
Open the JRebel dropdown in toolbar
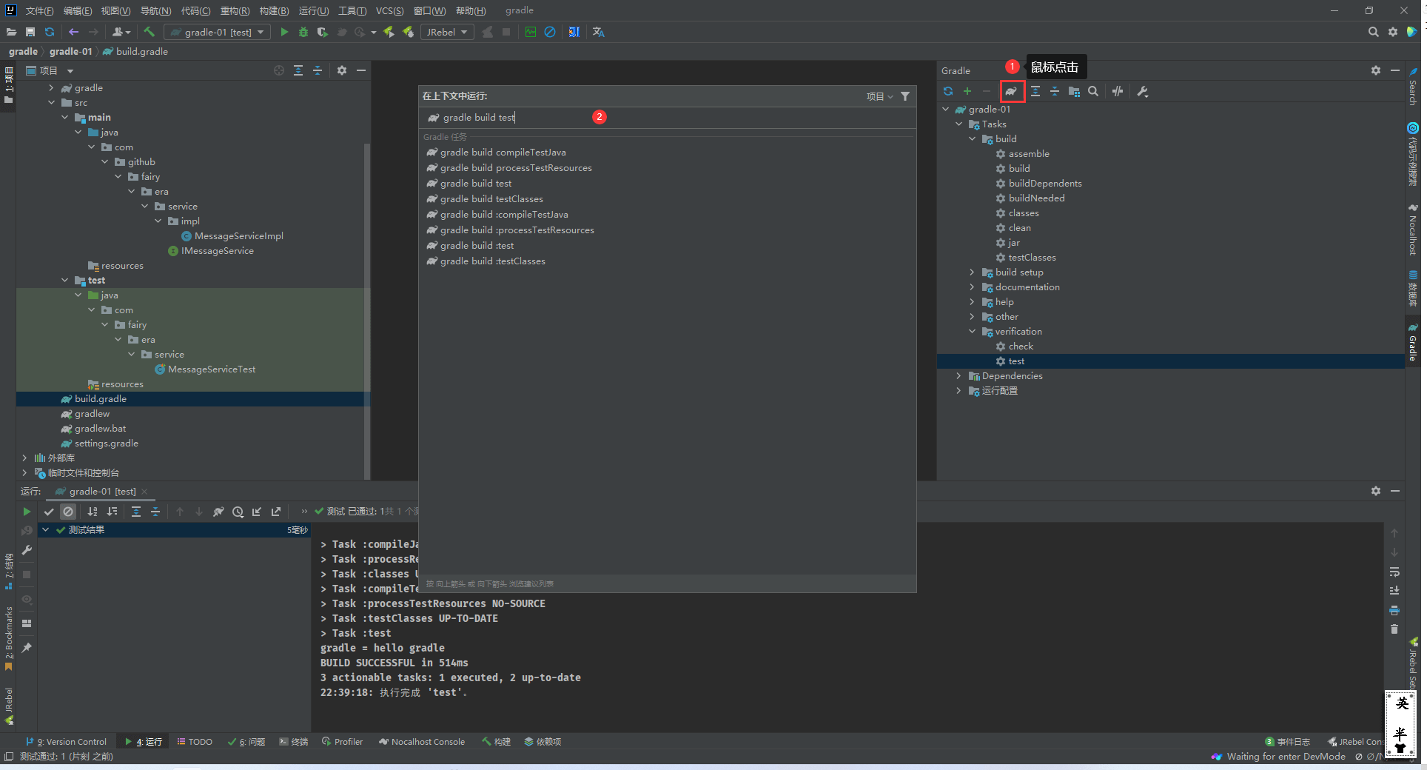click(x=447, y=32)
